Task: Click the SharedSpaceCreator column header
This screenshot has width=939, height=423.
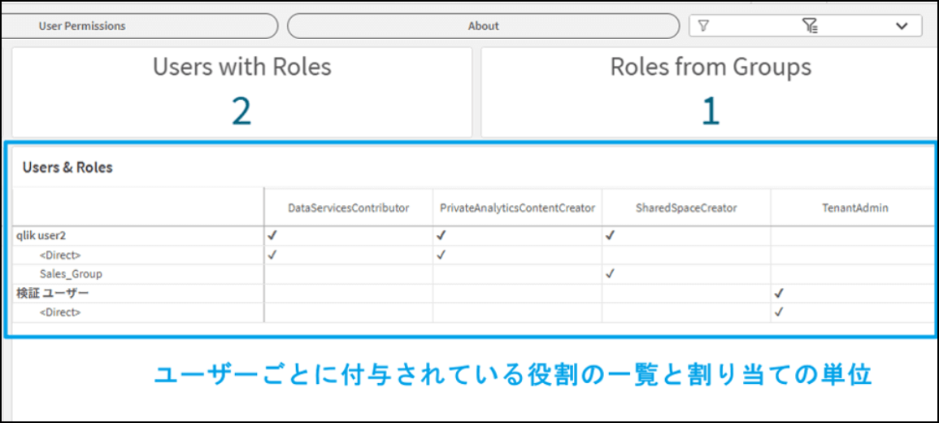Action: click(x=686, y=208)
